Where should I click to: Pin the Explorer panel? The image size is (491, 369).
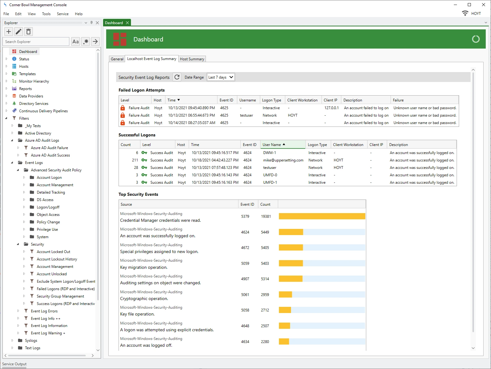[x=91, y=23]
